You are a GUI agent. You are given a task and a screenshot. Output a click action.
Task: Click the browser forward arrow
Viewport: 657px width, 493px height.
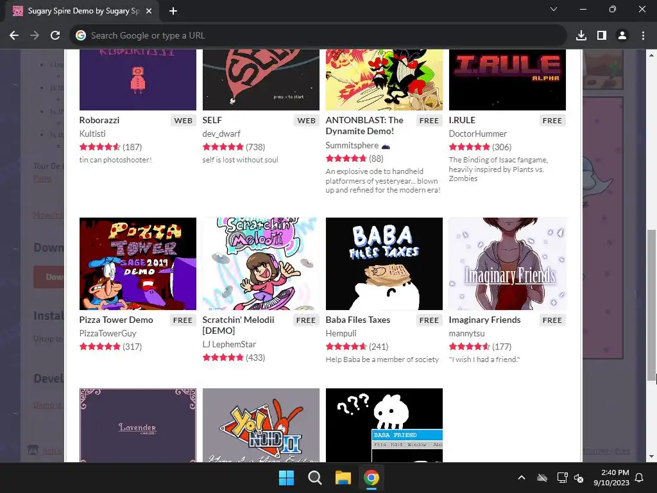[x=35, y=36]
